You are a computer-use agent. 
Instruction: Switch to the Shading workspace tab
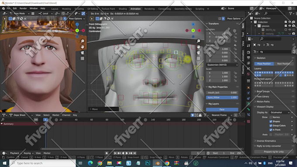pos(123,9)
